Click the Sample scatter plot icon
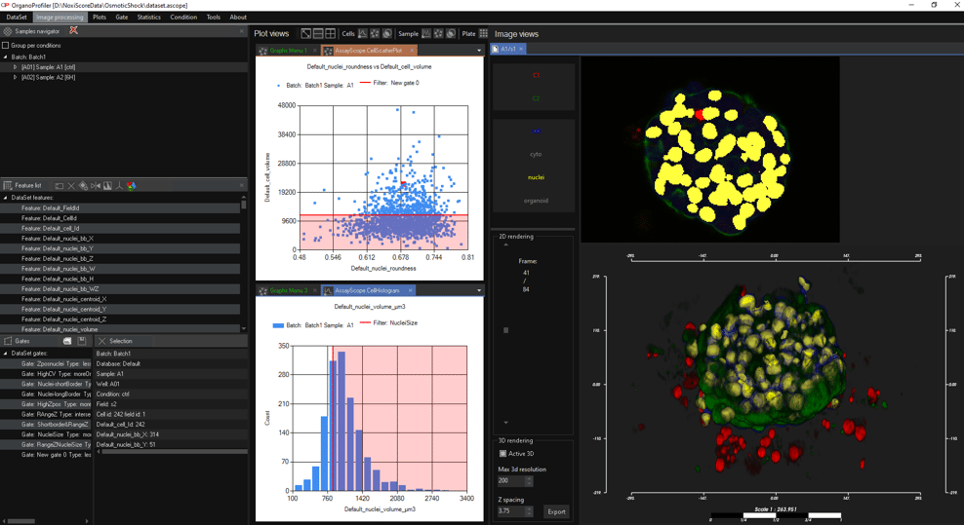 pyautogui.click(x=438, y=33)
